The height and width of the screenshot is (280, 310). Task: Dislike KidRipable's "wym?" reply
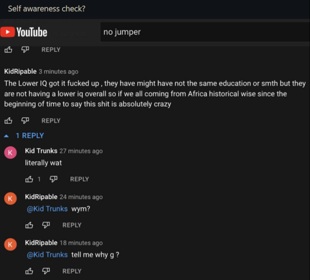46,225
